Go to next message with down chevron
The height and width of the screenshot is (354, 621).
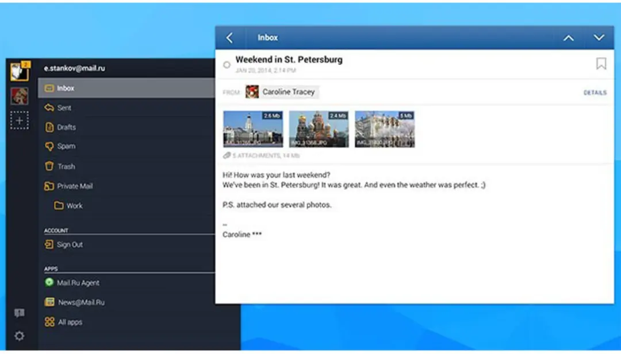tap(599, 37)
